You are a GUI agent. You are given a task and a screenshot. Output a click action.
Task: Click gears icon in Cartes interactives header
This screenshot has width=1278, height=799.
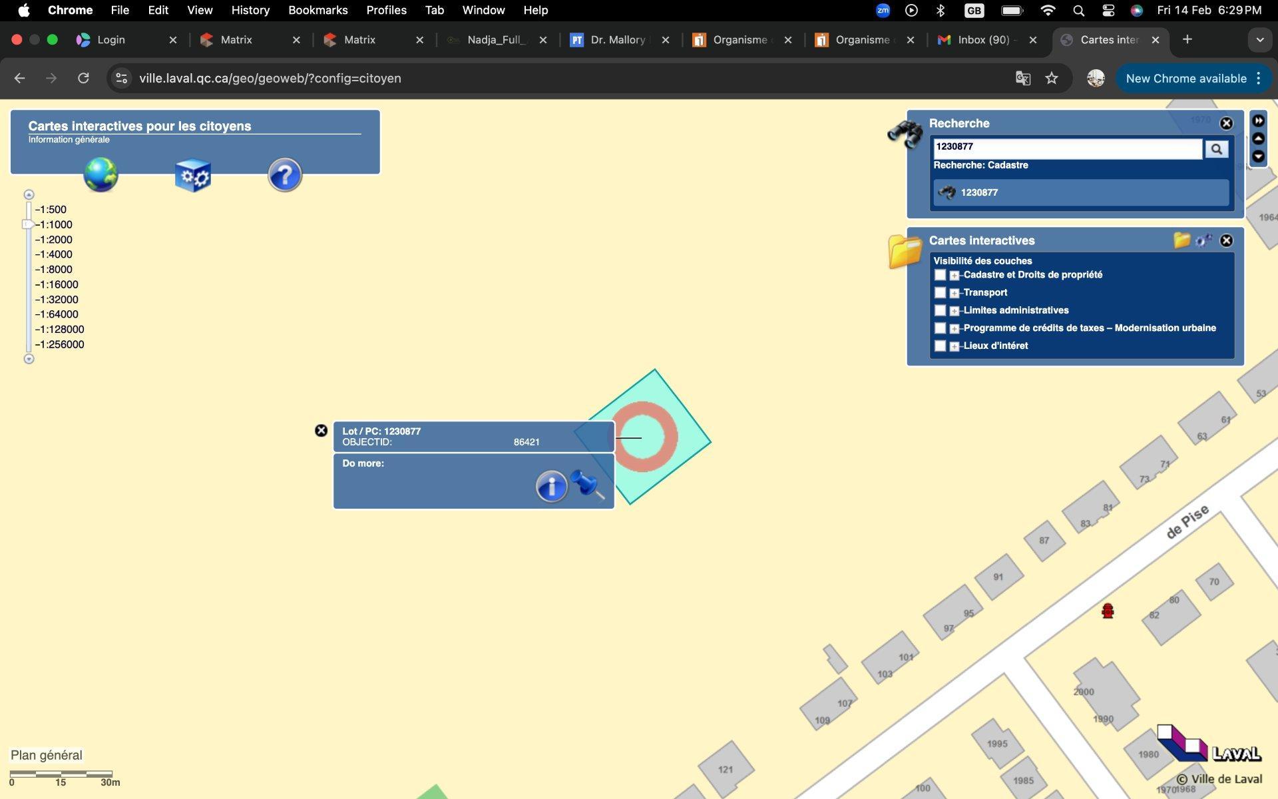click(1203, 240)
